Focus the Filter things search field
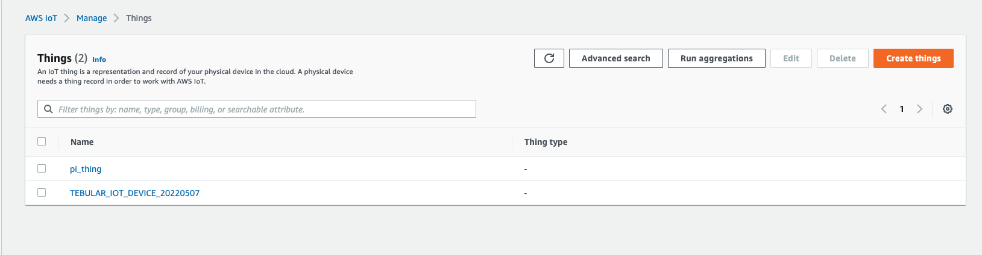The height and width of the screenshot is (255, 982). 257,109
